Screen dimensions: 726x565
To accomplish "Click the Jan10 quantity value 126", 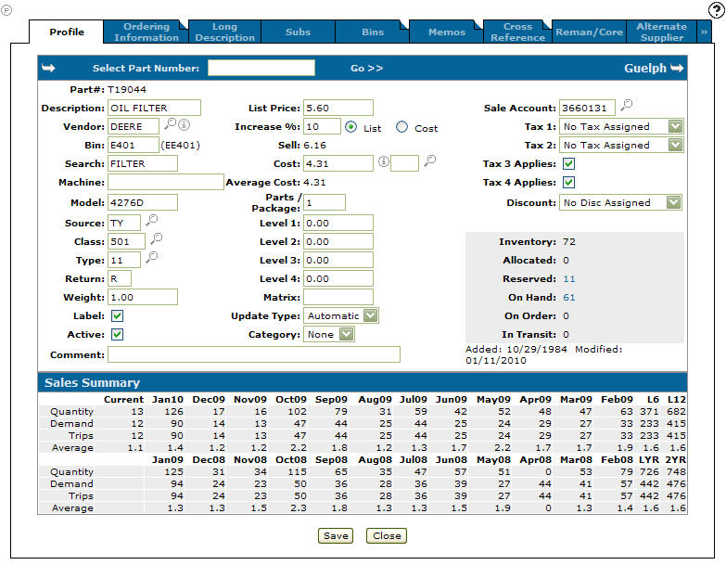I will (174, 412).
